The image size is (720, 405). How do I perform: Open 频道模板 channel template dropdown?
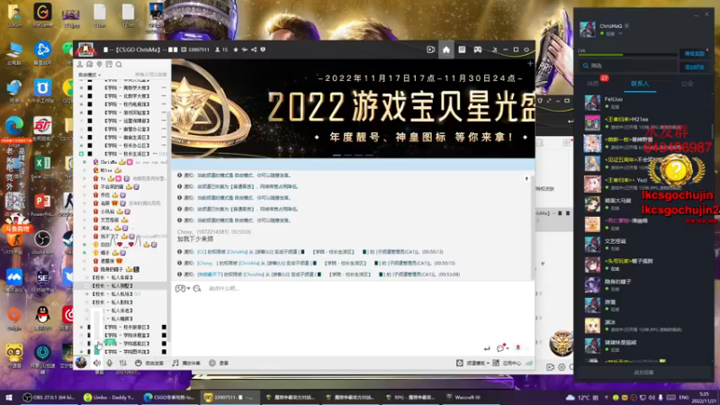coord(472,363)
